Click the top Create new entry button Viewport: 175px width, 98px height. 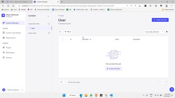160,20
